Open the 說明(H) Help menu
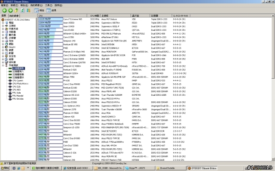The image size is (275, 171). [x=58, y=6]
